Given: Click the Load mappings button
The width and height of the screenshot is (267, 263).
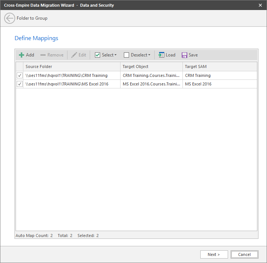Looking at the screenshot, I should (x=167, y=55).
